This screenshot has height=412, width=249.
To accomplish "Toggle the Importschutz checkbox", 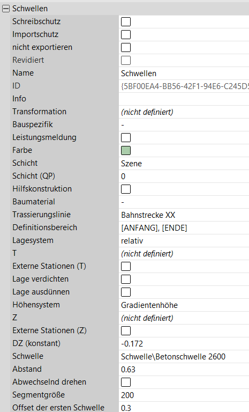I will pos(126,34).
